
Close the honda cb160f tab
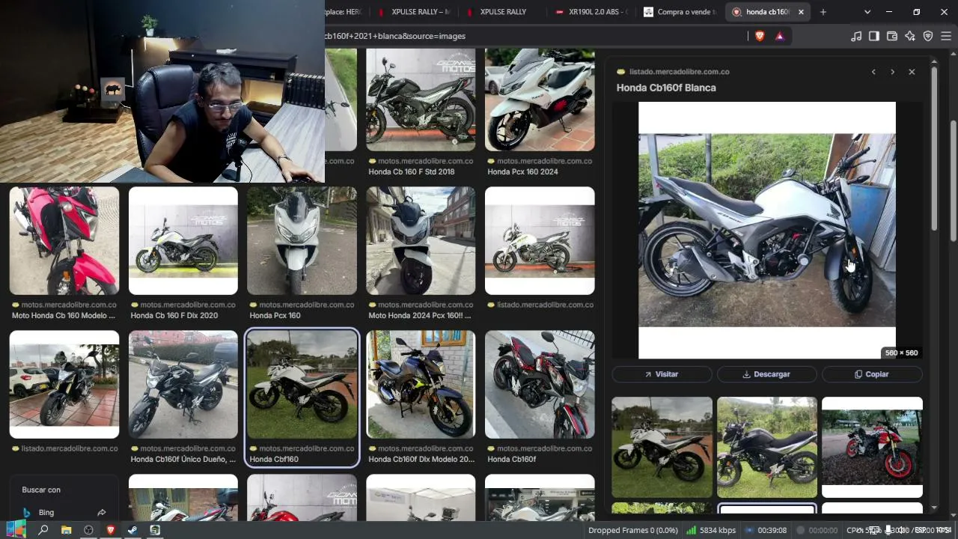pyautogui.click(x=801, y=12)
